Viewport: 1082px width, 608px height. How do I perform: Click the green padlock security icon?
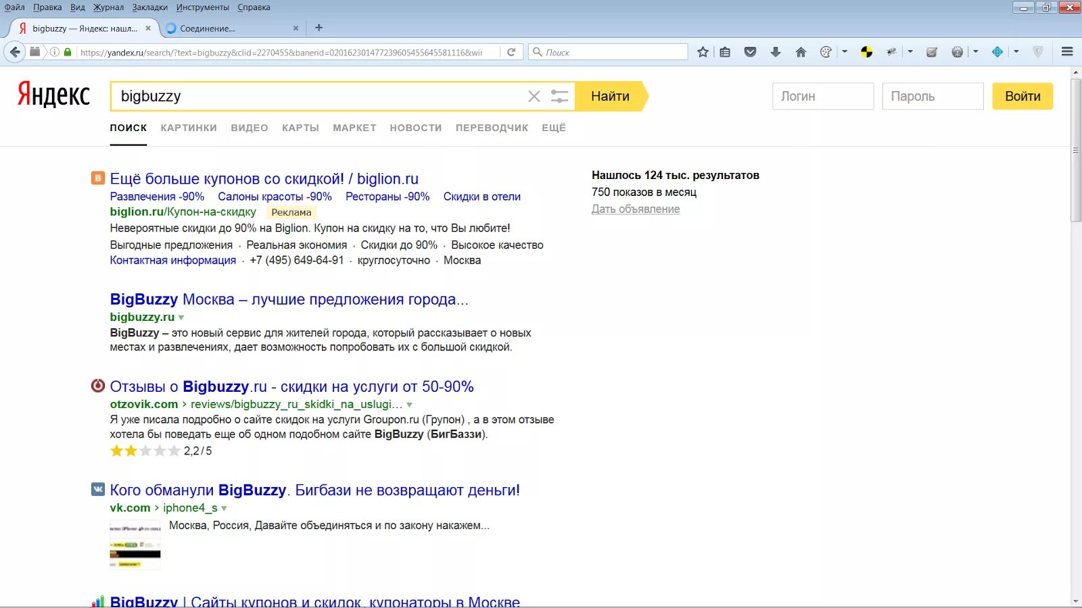[68, 52]
